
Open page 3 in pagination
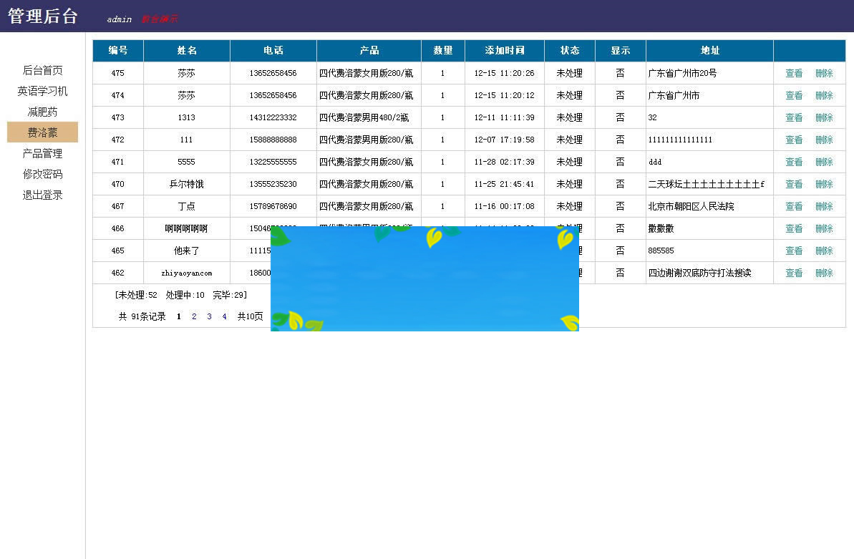[208, 316]
